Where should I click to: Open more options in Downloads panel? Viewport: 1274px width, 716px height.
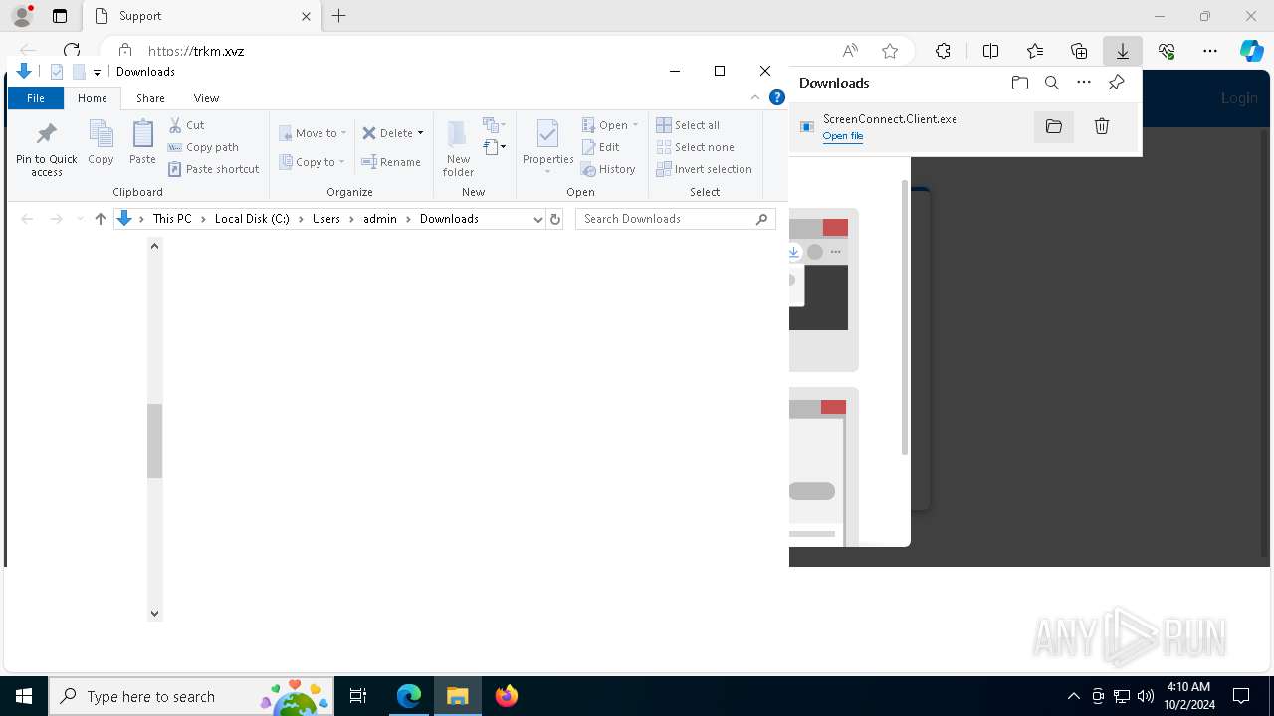(1084, 83)
